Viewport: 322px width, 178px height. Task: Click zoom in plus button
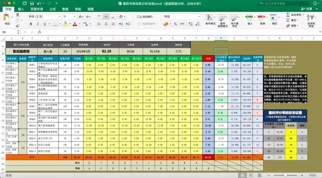(302, 175)
